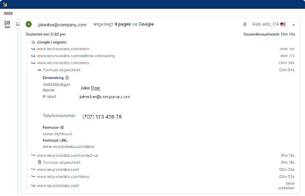Click the Einsendung info icon
305x196 pixels.
pos(67,78)
